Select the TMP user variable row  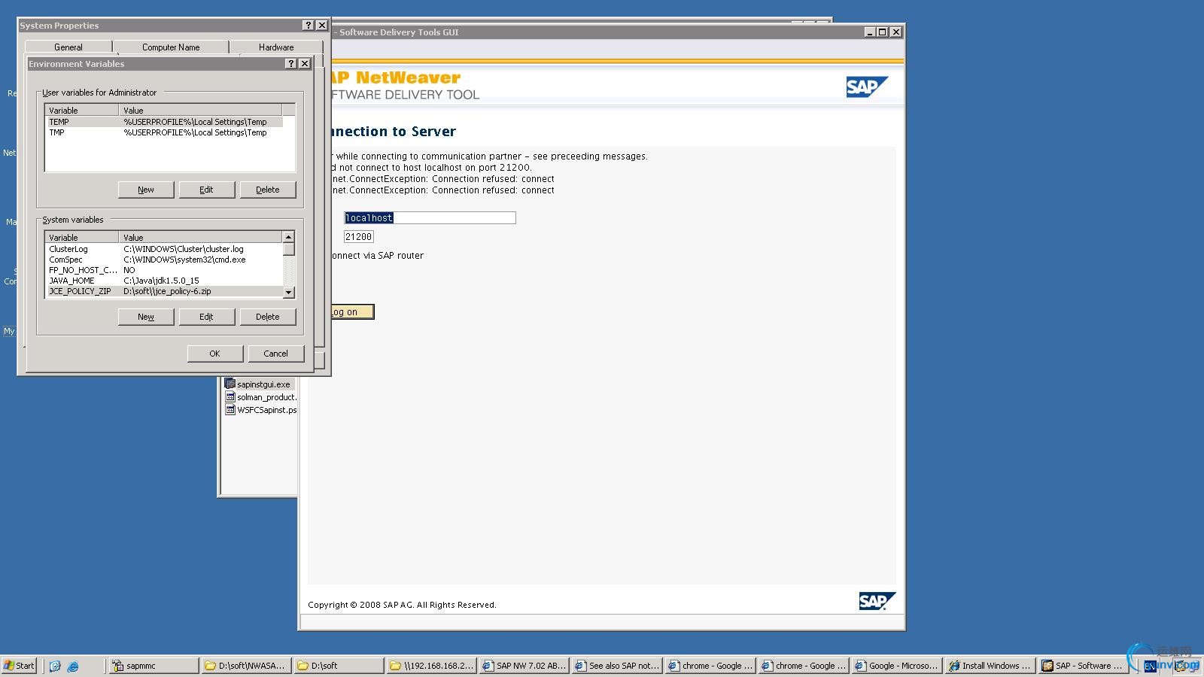pyautogui.click(x=164, y=132)
